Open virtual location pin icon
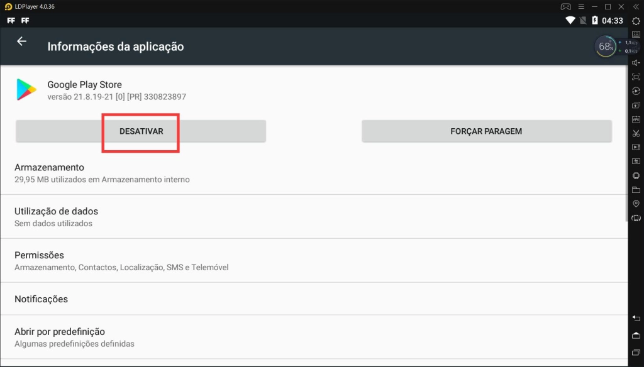This screenshot has width=644, height=367. [x=636, y=204]
